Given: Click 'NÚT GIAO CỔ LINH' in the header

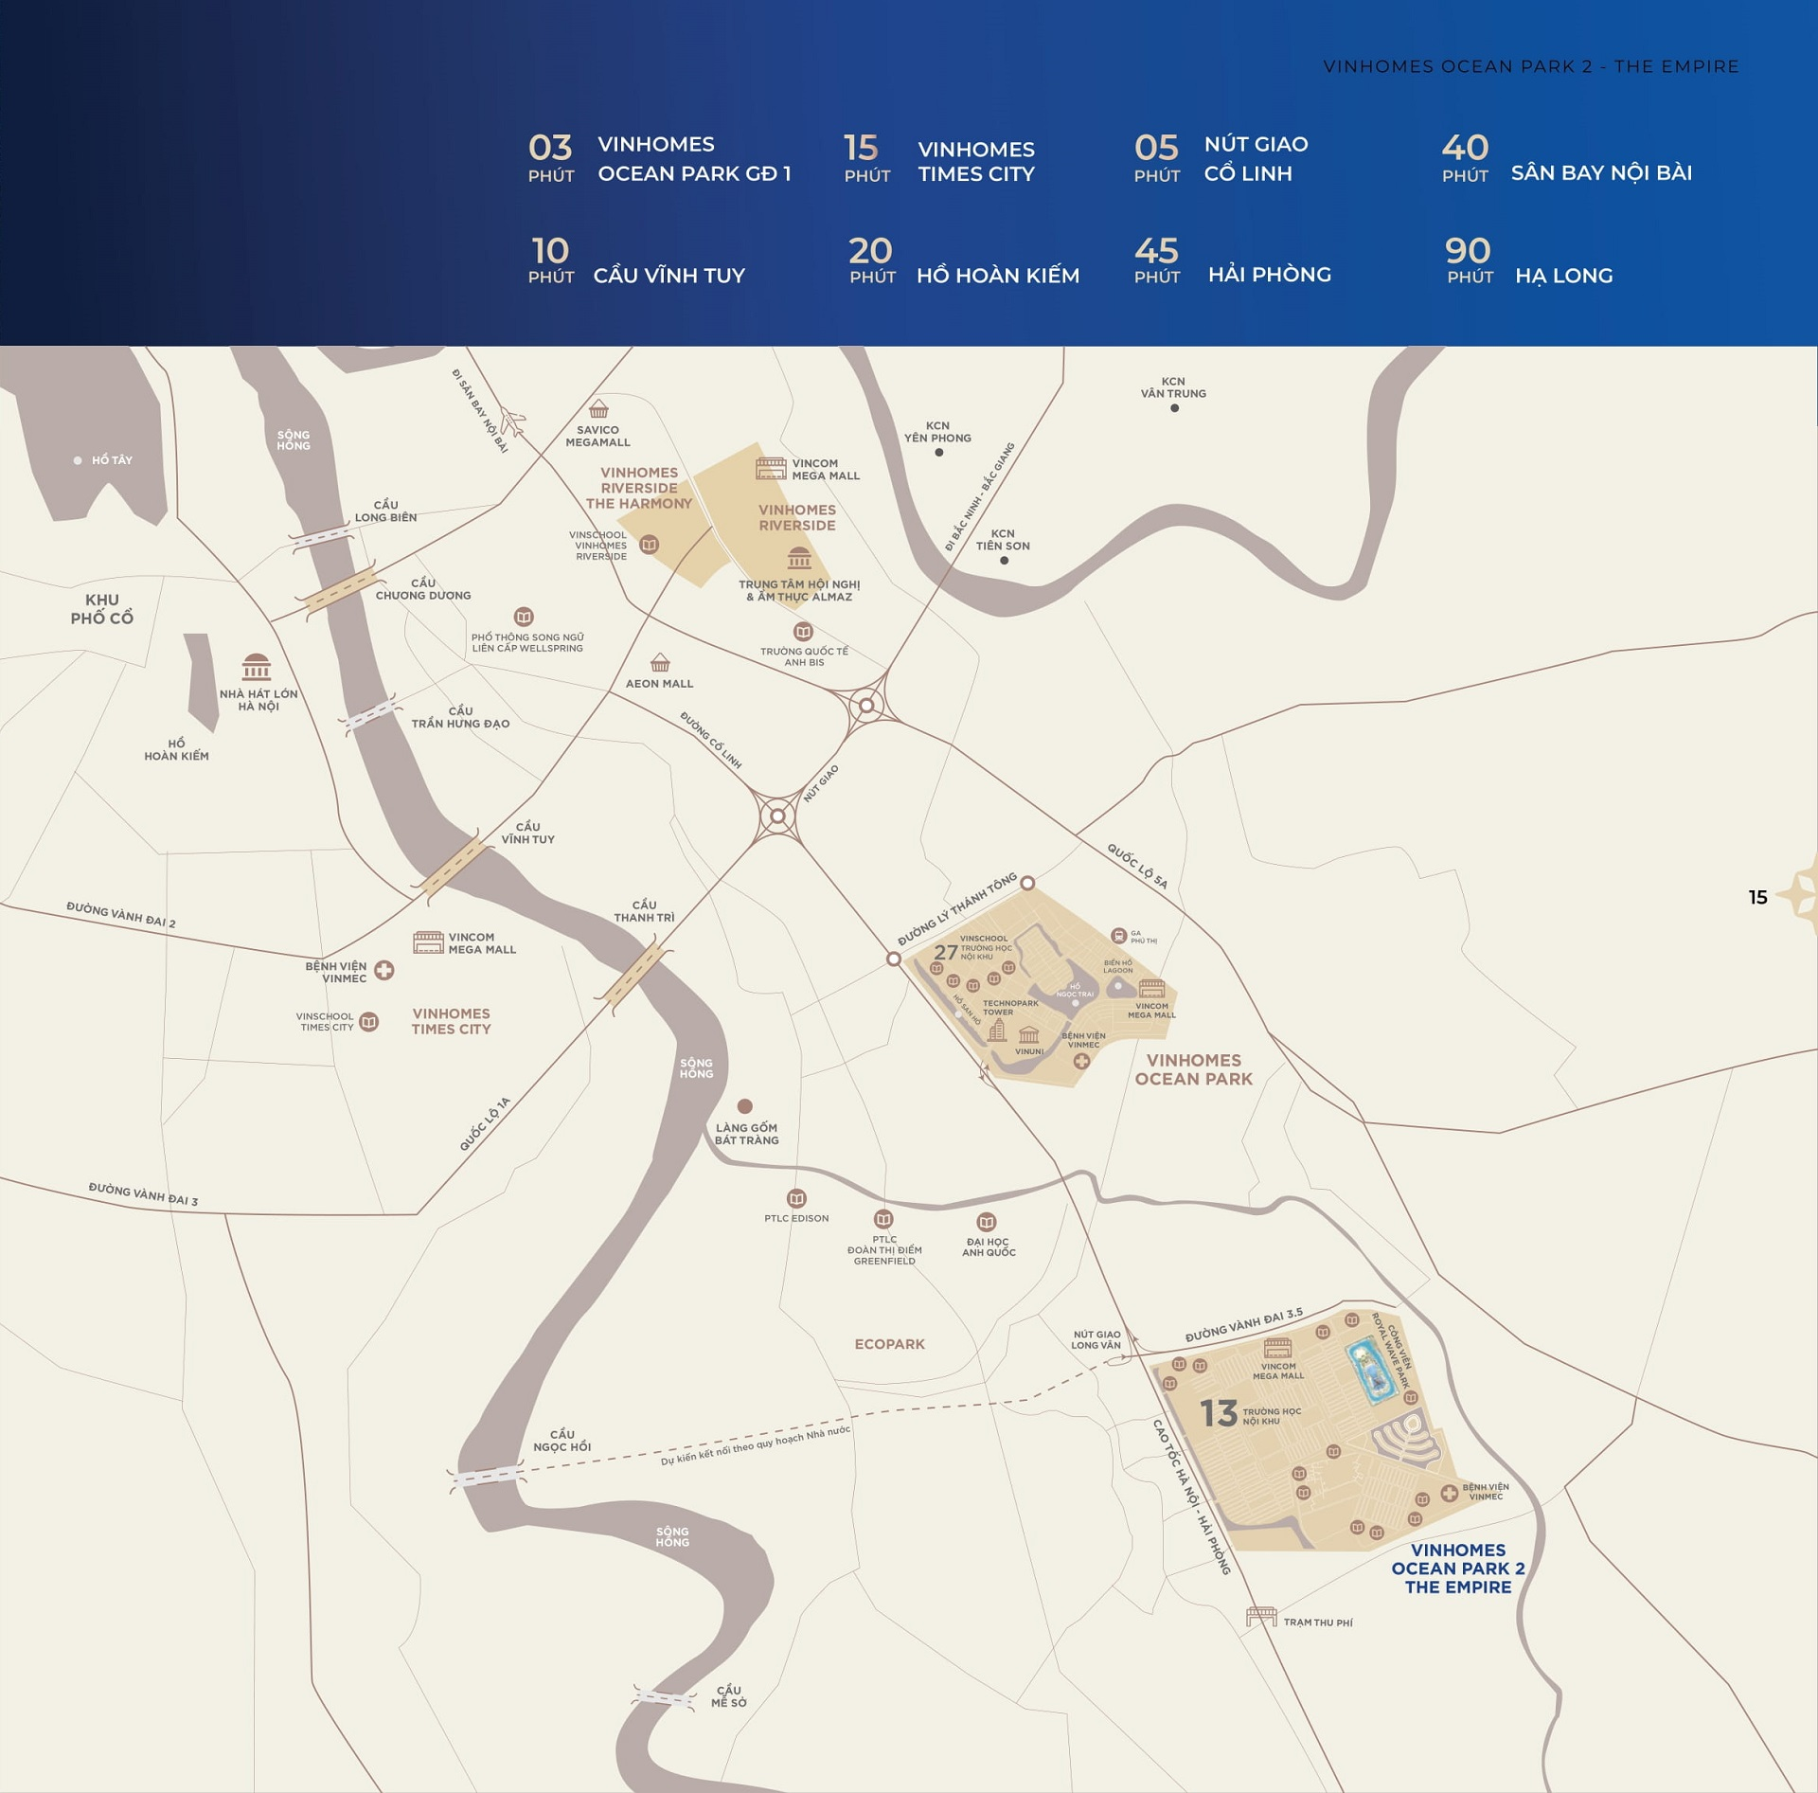Looking at the screenshot, I should click(x=1256, y=158).
